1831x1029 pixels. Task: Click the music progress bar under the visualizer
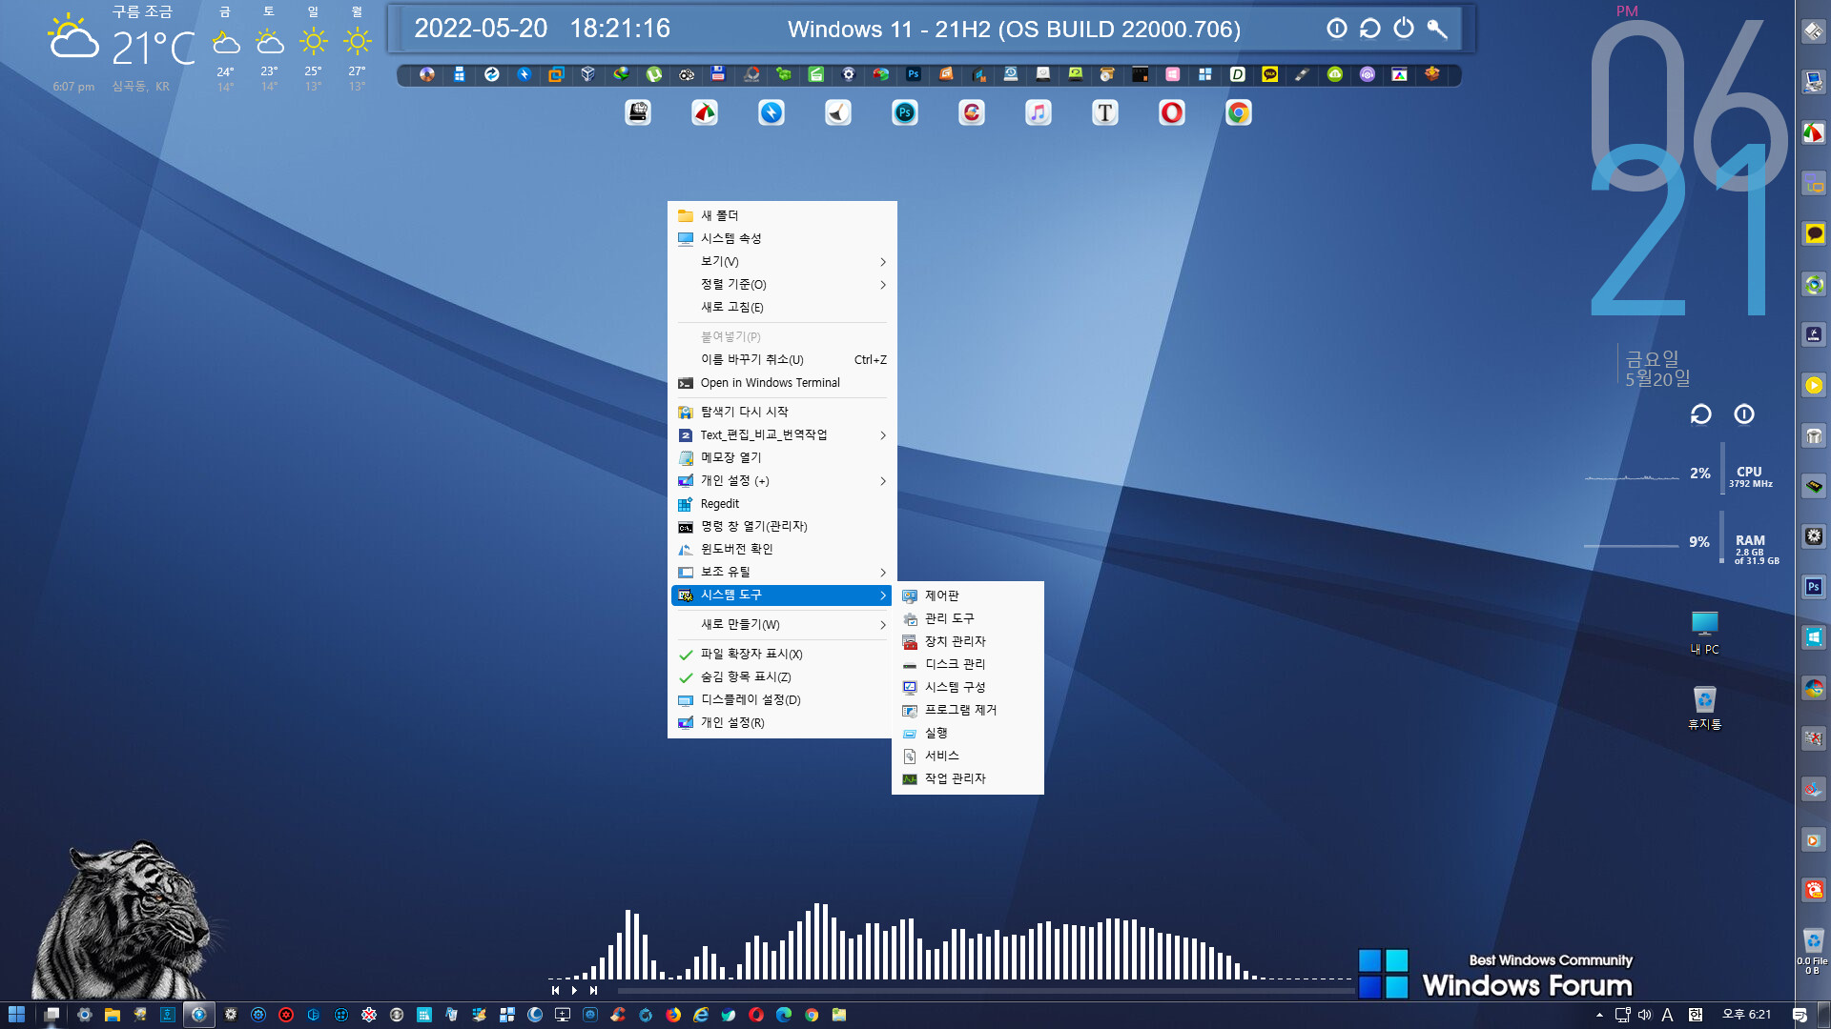point(985,991)
